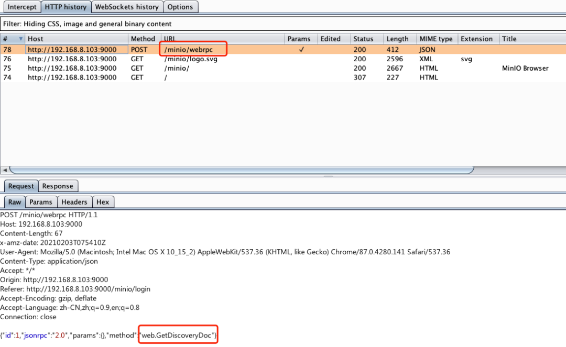566x347 pixels.
Task: Open the Headers view tab
Action: [x=74, y=202]
